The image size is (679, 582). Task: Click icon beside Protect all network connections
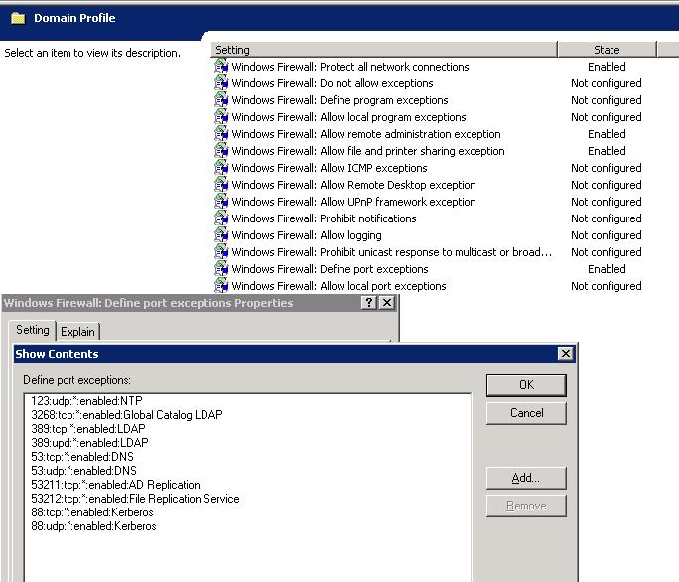pyautogui.click(x=221, y=67)
